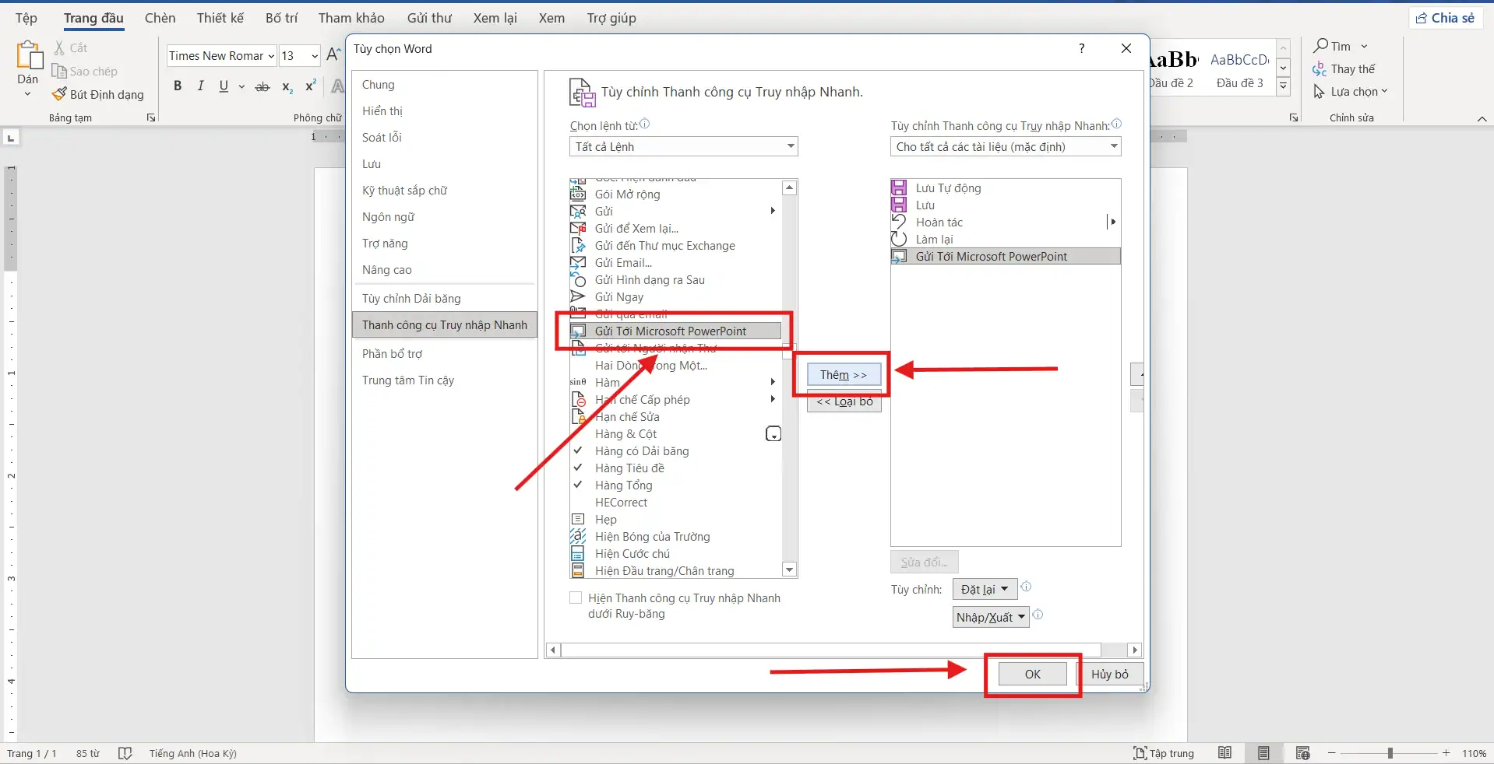
Task: Open the Chèn ribbon tab
Action: coord(160,18)
